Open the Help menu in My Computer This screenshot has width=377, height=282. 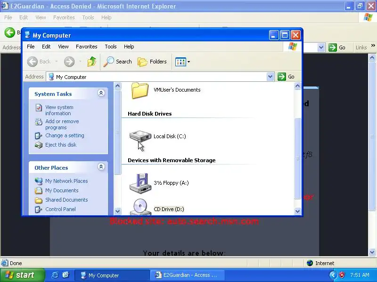pos(129,47)
